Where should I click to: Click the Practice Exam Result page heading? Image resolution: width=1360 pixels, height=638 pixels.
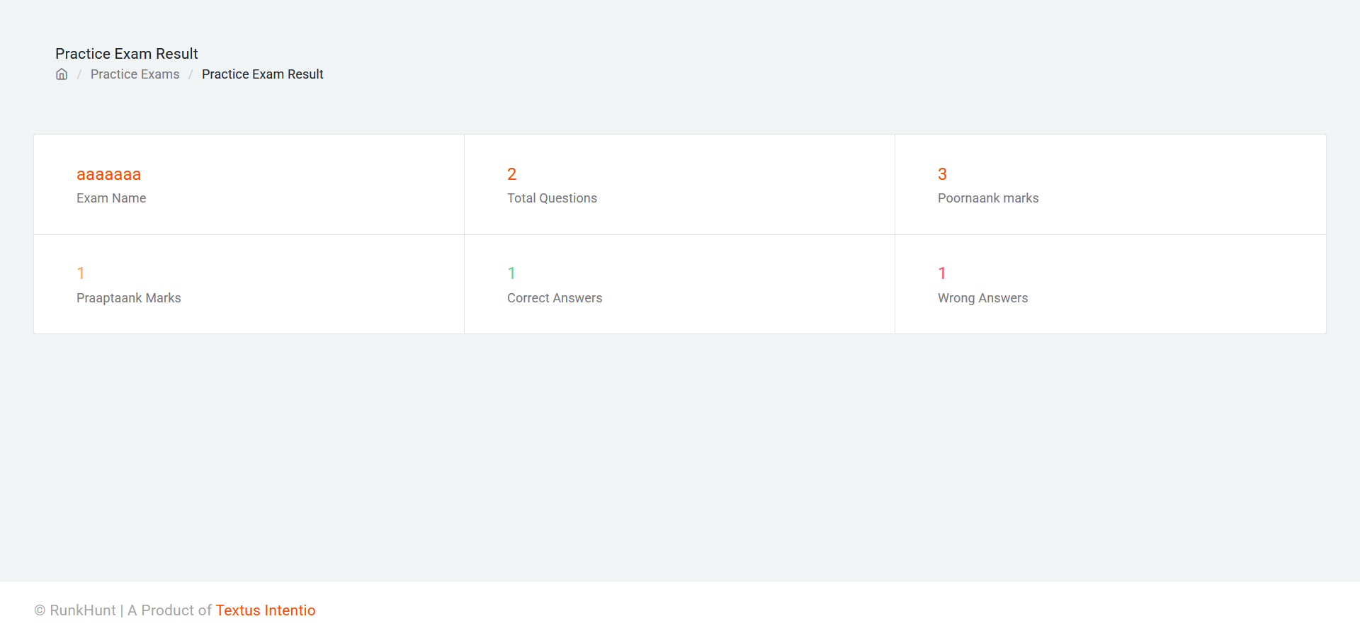click(126, 54)
